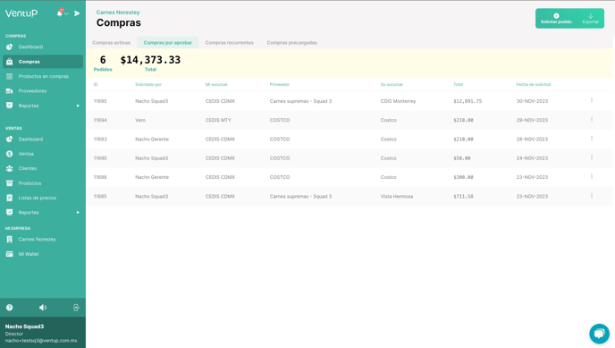The width and height of the screenshot is (615, 348).
Task: Click user email nacho+testsq3@ventup.com.mx
Action: [x=41, y=341]
